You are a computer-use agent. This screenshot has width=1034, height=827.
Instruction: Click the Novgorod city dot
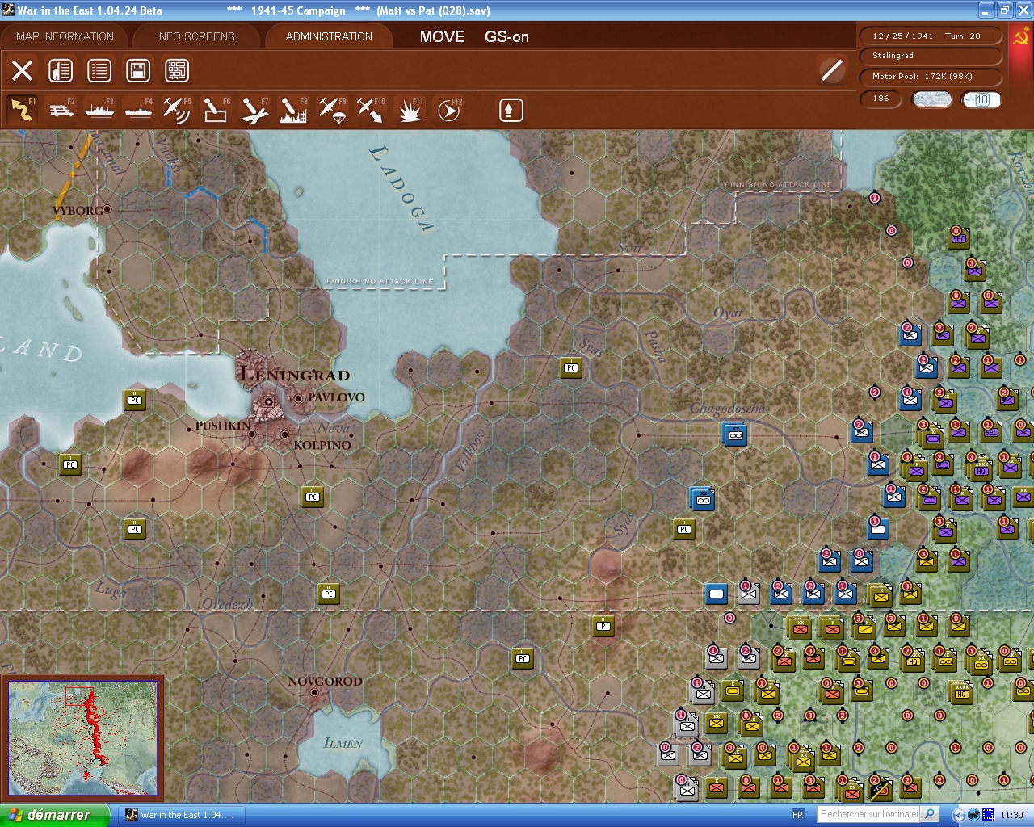[314, 692]
